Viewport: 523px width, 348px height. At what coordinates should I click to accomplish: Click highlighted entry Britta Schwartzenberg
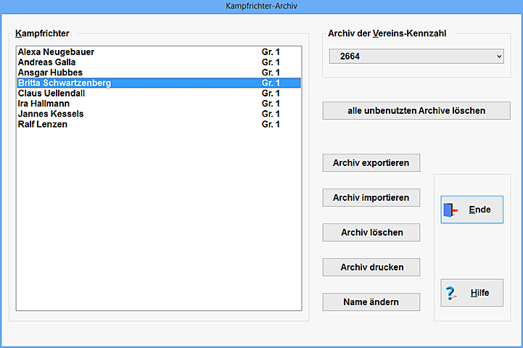click(x=64, y=83)
